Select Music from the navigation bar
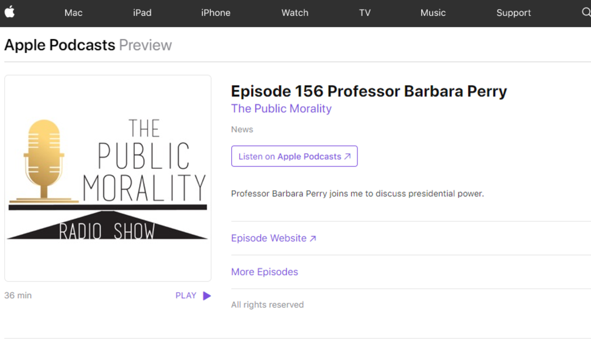This screenshot has height=342, width=591. 433,13
